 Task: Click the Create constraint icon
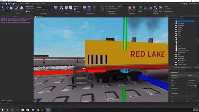(x=102, y=8)
